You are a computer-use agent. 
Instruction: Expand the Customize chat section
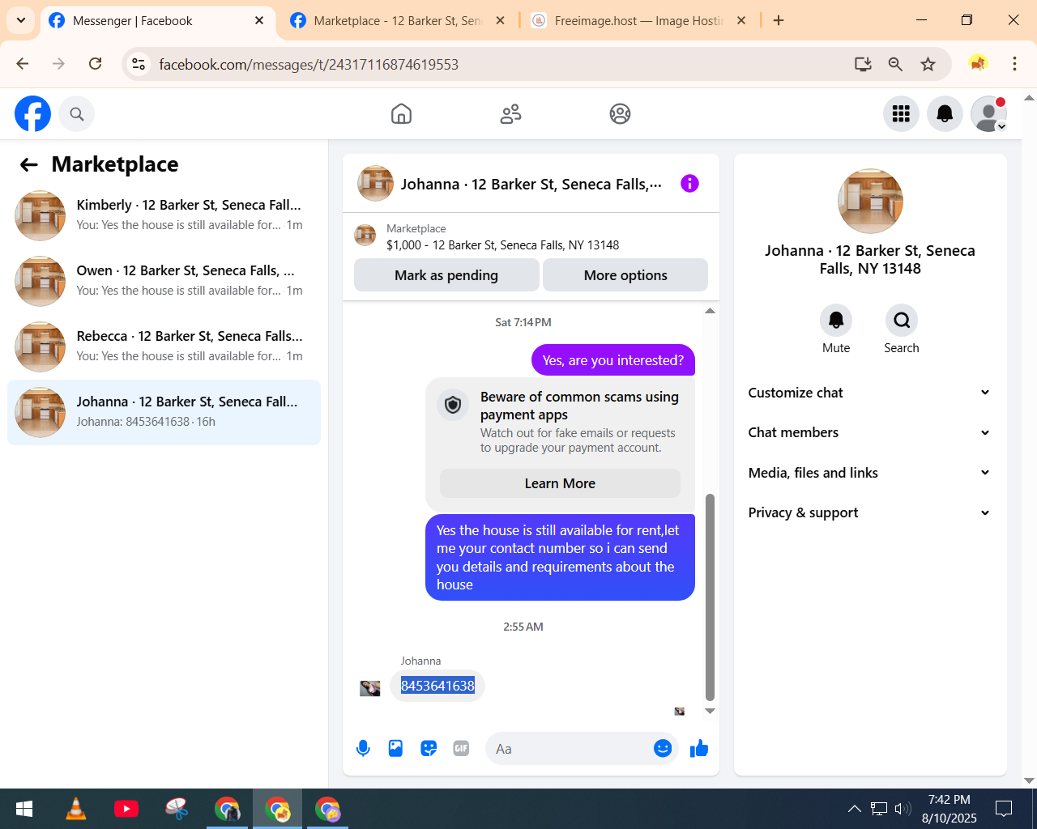coord(869,393)
